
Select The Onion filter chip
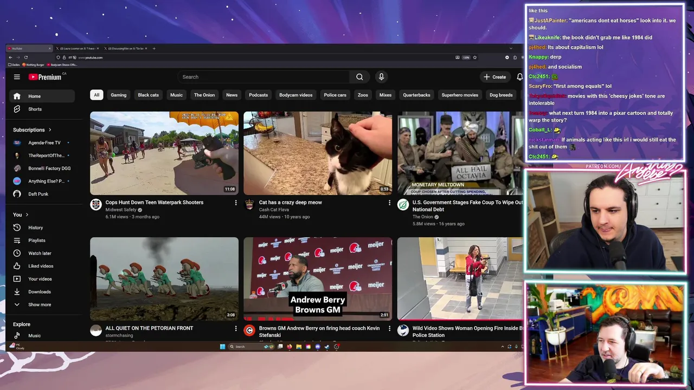pos(204,95)
